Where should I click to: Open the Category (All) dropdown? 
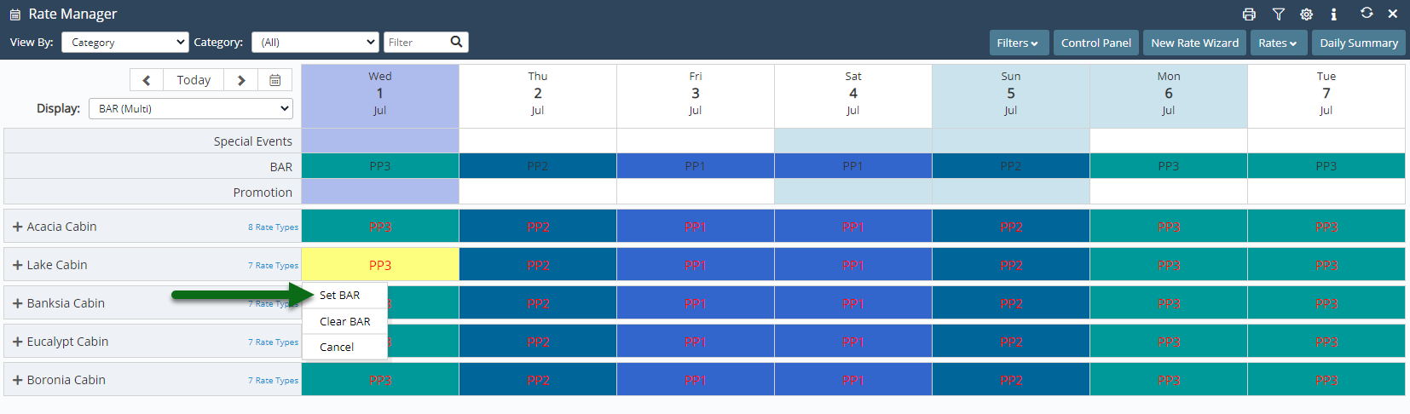coord(315,42)
